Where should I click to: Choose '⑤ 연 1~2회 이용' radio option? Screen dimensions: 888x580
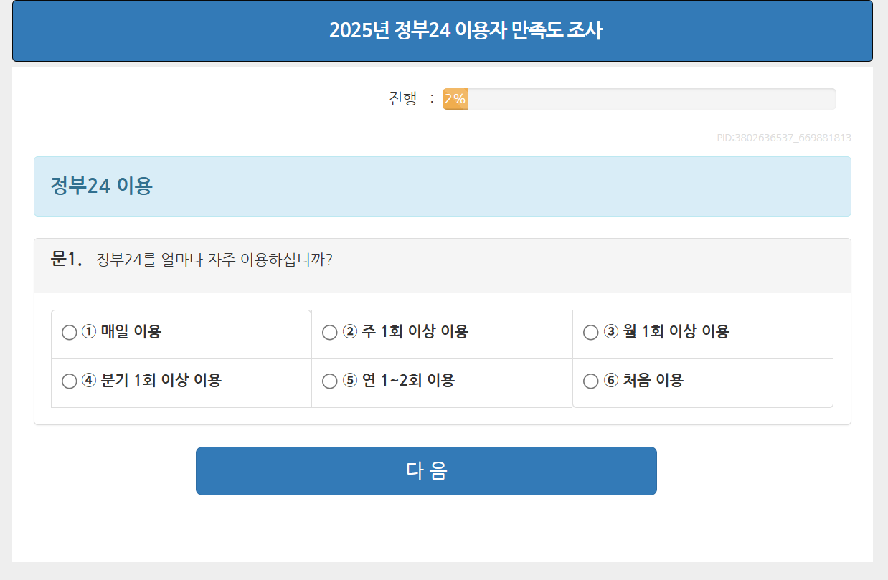click(x=330, y=381)
